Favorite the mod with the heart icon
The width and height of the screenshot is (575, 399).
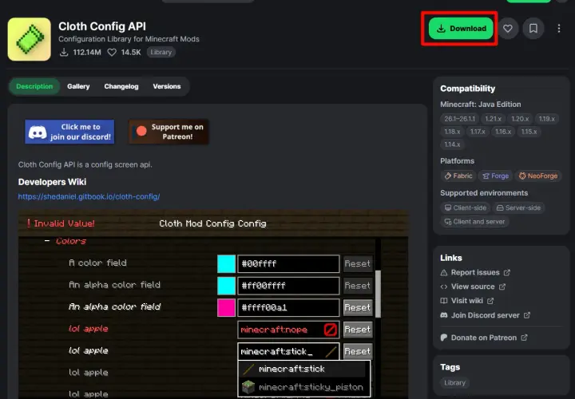(x=508, y=29)
